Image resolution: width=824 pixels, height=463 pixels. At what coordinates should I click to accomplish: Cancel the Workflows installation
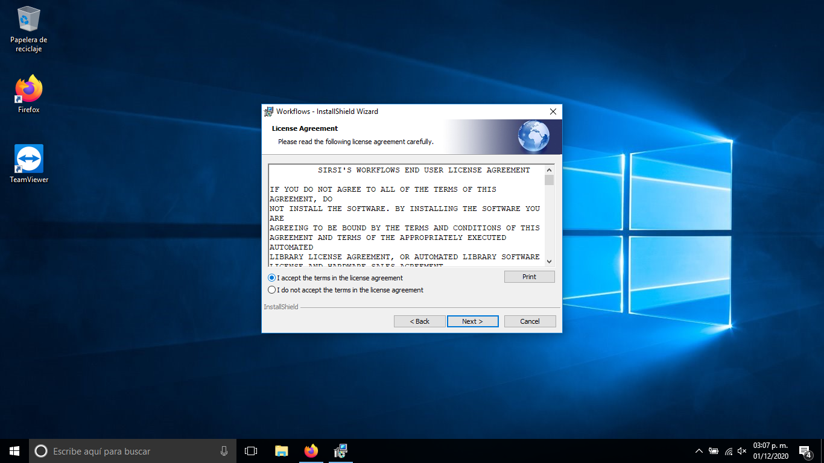530,321
